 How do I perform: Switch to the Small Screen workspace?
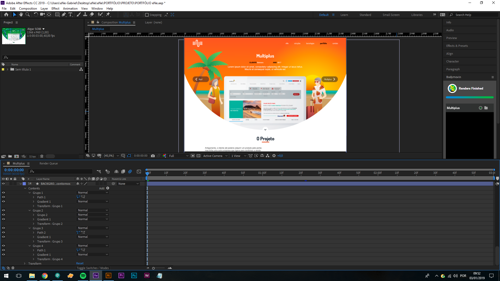391,15
